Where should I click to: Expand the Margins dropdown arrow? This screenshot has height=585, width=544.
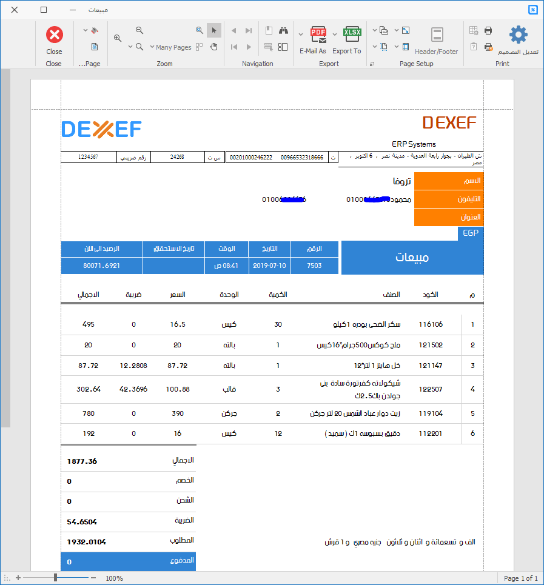397,47
